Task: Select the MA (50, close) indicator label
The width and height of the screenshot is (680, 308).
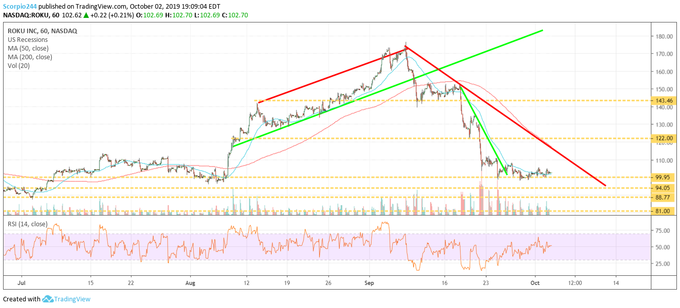Action: pos(28,49)
